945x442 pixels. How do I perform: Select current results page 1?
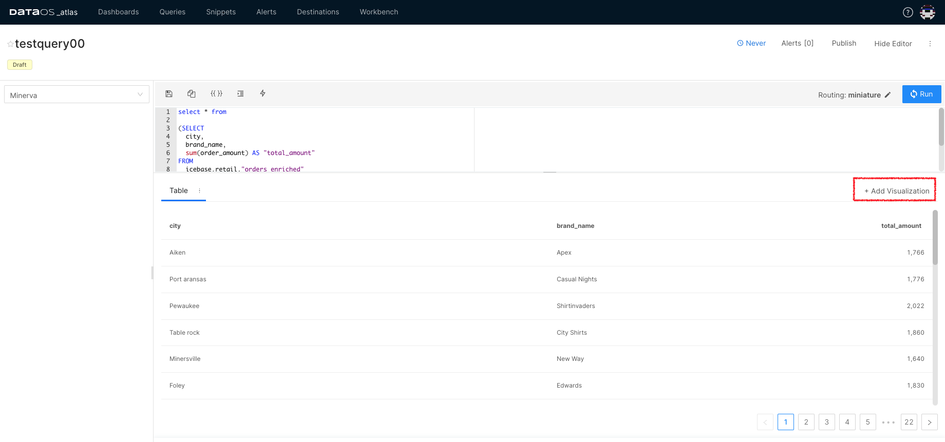pos(786,422)
